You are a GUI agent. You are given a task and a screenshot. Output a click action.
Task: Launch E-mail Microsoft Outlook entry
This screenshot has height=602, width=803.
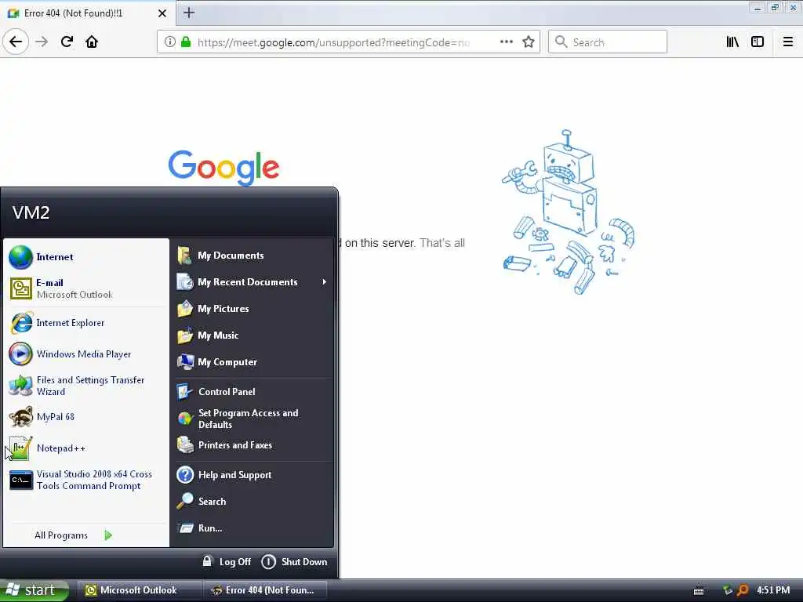pyautogui.click(x=86, y=288)
